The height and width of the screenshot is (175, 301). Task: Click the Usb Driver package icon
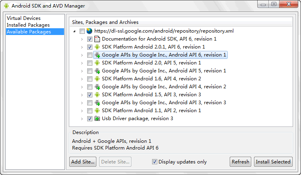97,119
